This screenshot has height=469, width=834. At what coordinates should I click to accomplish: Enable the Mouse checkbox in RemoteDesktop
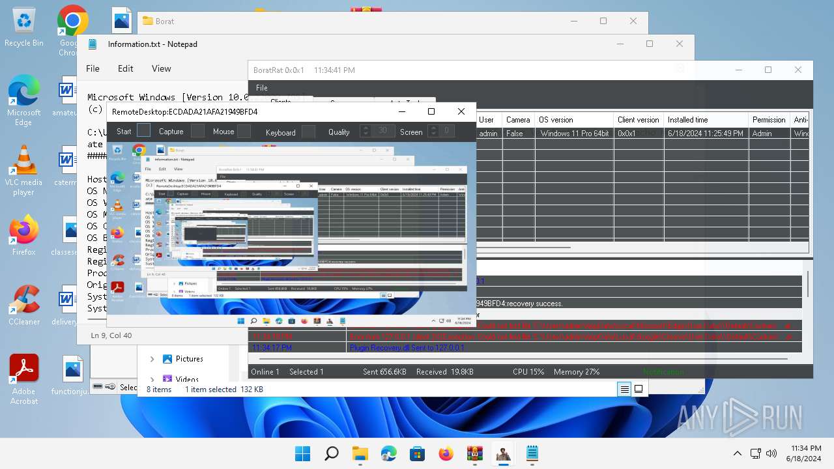[x=244, y=131]
